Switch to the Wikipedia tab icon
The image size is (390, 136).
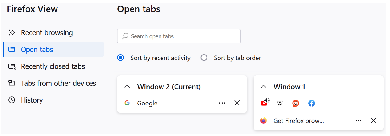(280, 104)
